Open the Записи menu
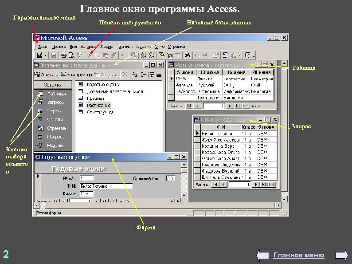Image resolution: width=352 pixels, height=264 pixels. tap(126, 47)
